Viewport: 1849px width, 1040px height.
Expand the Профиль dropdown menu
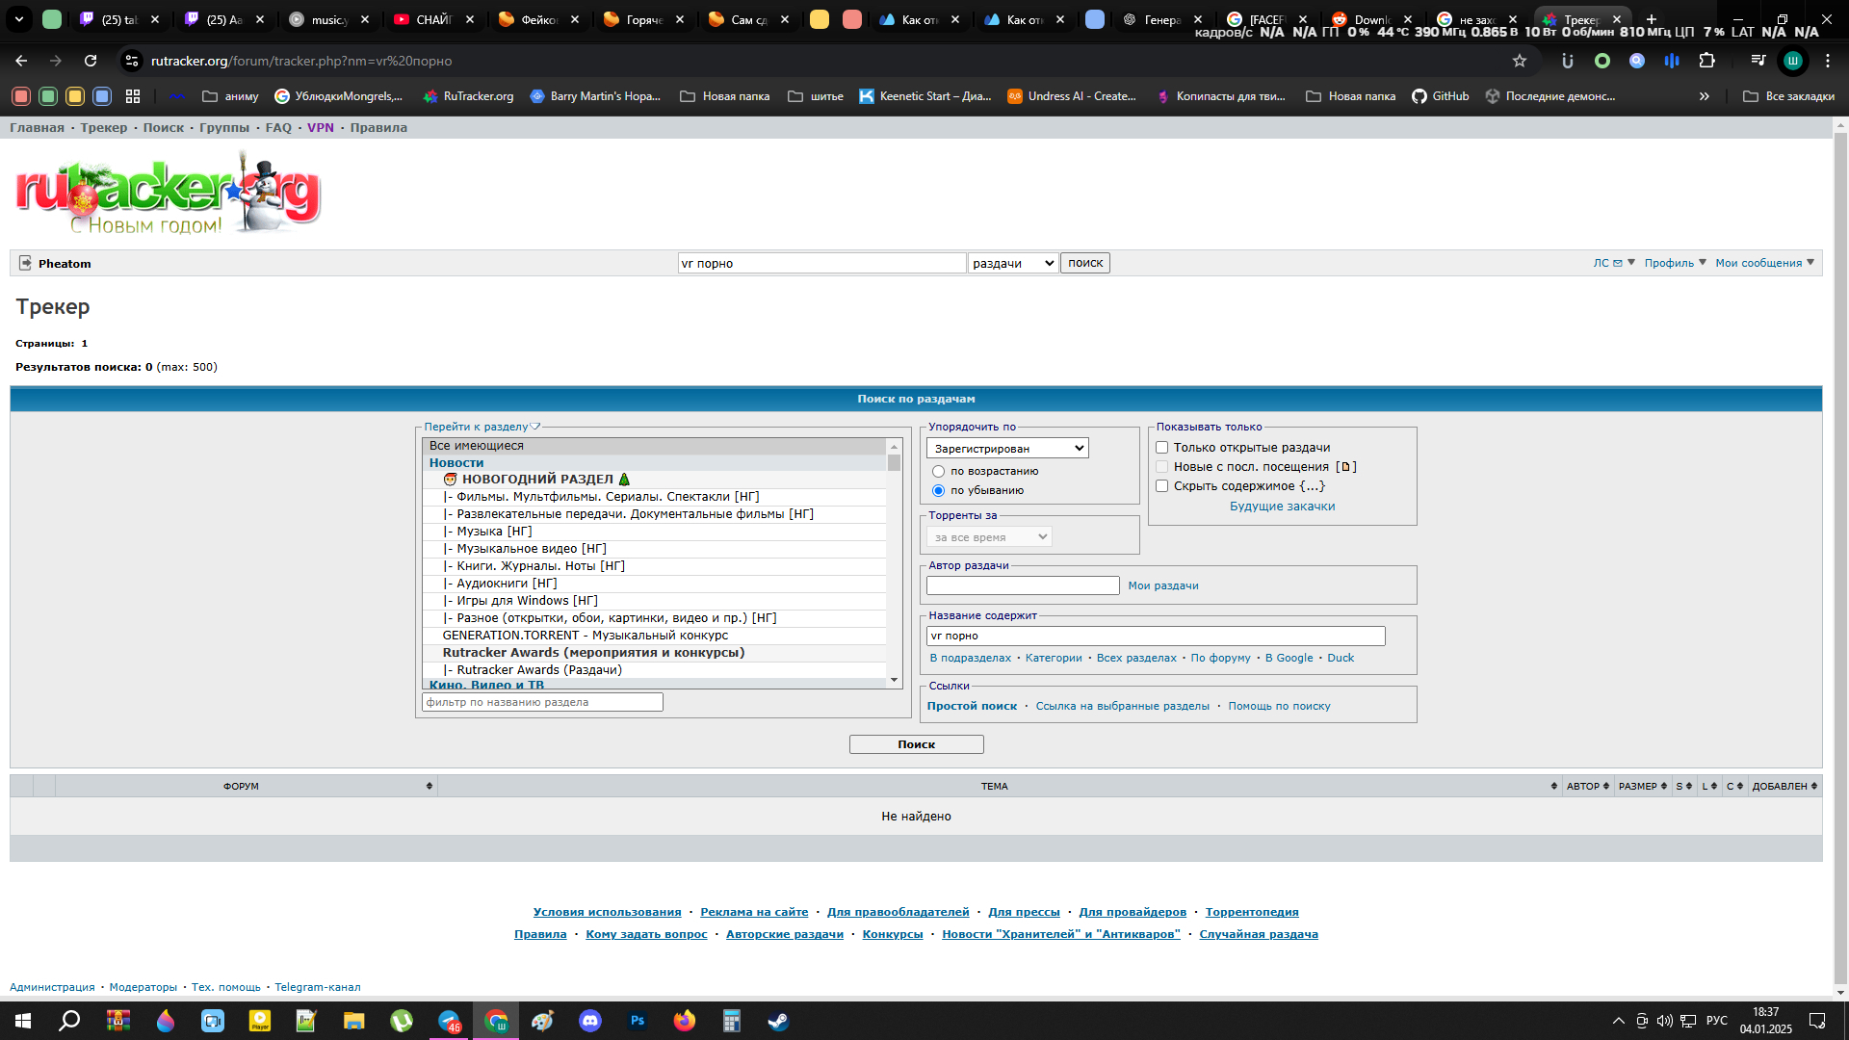[1675, 263]
